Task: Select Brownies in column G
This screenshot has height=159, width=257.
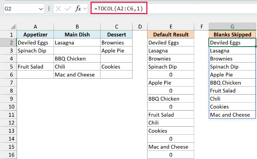Action: (232, 59)
